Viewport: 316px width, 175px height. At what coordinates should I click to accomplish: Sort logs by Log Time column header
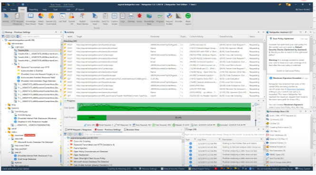[x=208, y=139]
